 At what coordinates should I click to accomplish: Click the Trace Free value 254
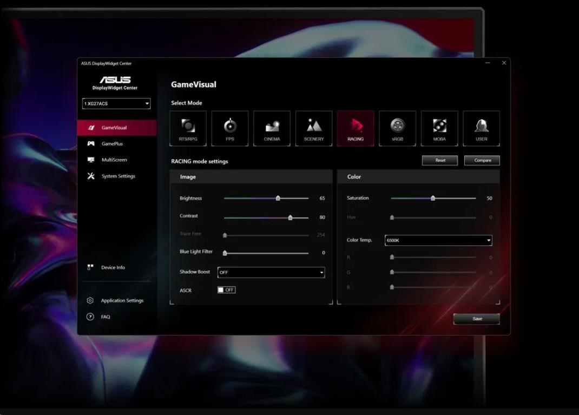tap(321, 235)
